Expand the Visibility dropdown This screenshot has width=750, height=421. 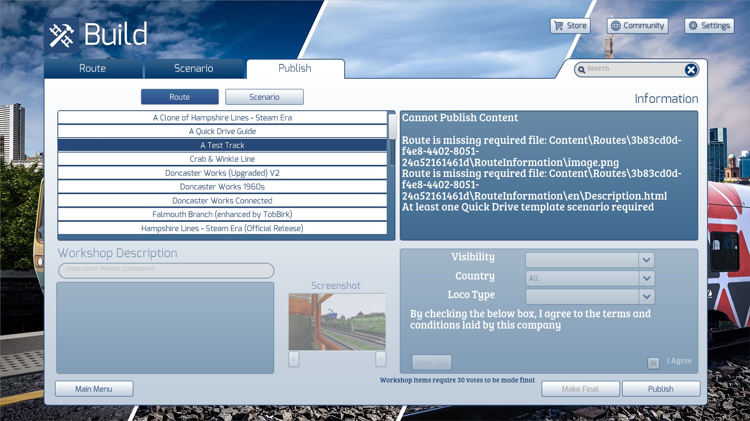point(646,260)
